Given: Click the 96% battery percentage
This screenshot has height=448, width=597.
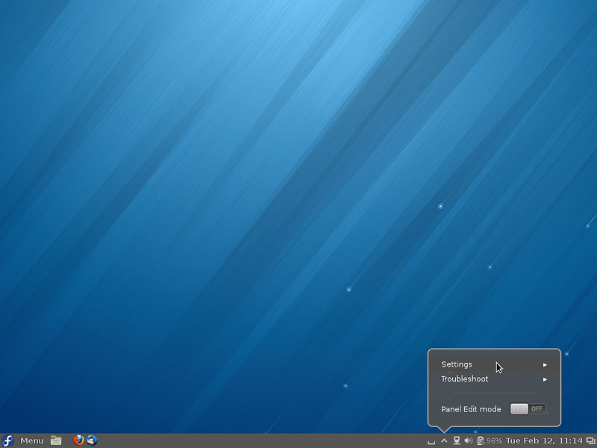Looking at the screenshot, I should (494, 441).
